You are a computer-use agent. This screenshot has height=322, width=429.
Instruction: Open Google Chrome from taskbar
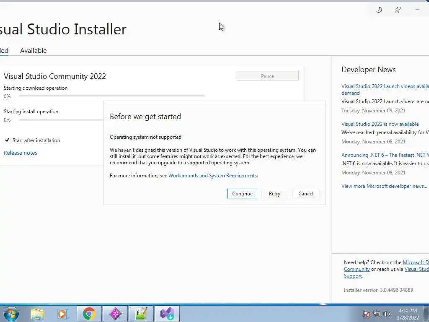tap(89, 314)
